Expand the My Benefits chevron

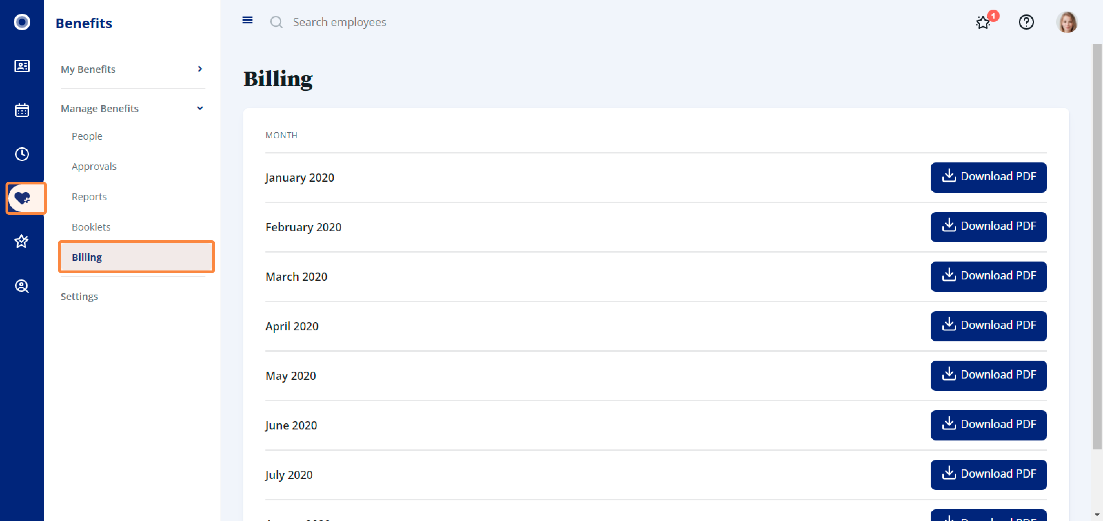pyautogui.click(x=200, y=69)
